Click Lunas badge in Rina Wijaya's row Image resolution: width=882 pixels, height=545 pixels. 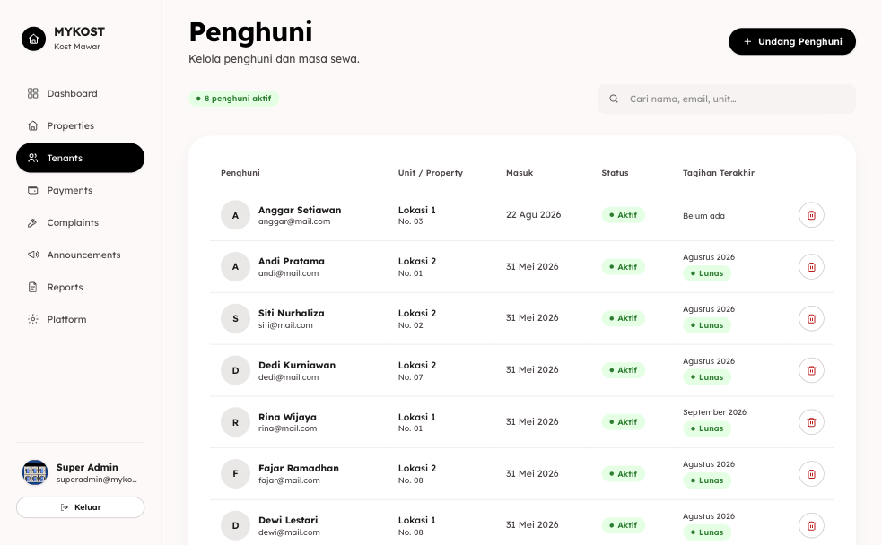pyautogui.click(x=707, y=428)
